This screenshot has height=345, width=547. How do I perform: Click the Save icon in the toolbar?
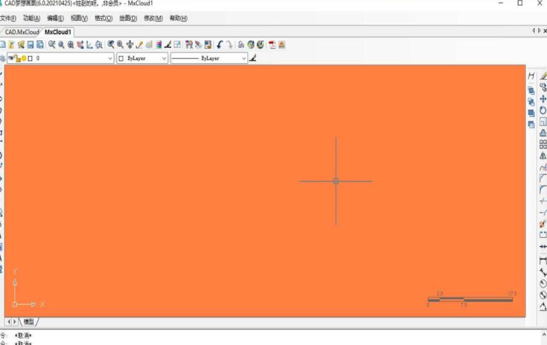(30, 45)
